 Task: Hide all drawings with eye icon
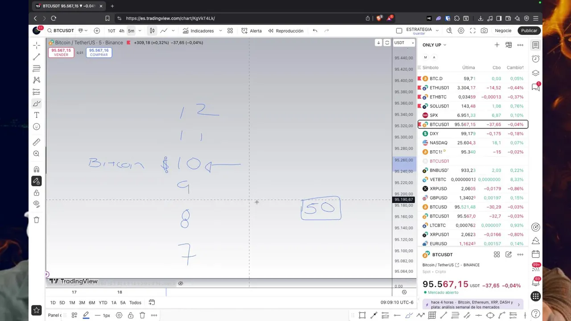click(37, 204)
